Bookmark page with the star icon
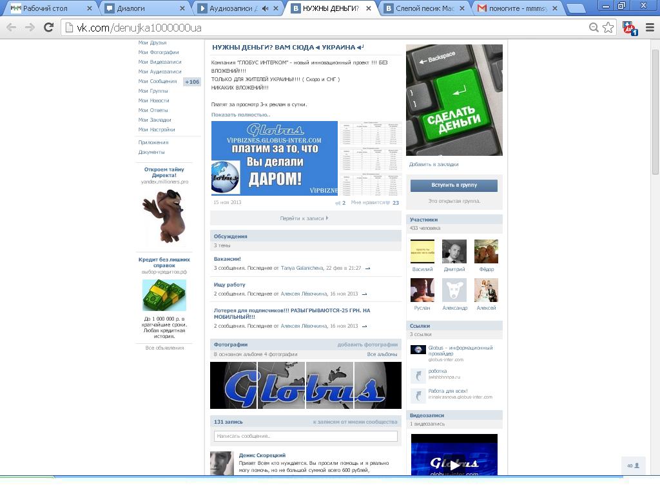Image resolution: width=660 pixels, height=490 pixels. tap(608, 28)
